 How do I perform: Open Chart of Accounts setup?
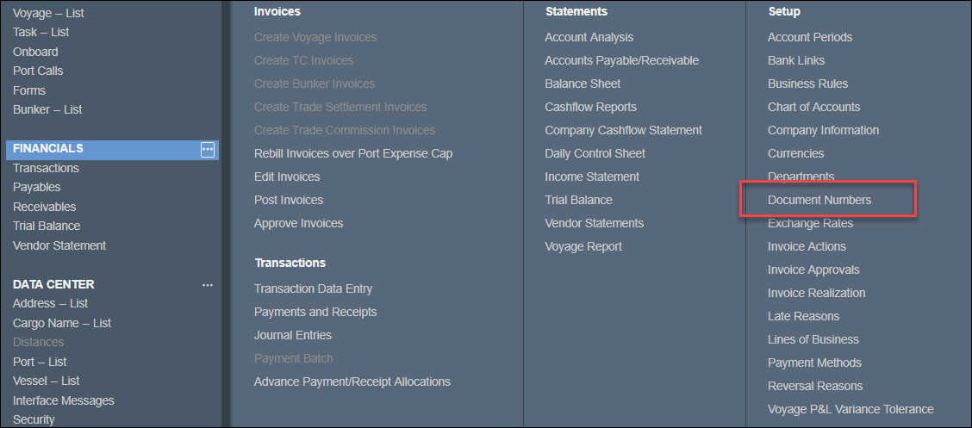coord(813,107)
